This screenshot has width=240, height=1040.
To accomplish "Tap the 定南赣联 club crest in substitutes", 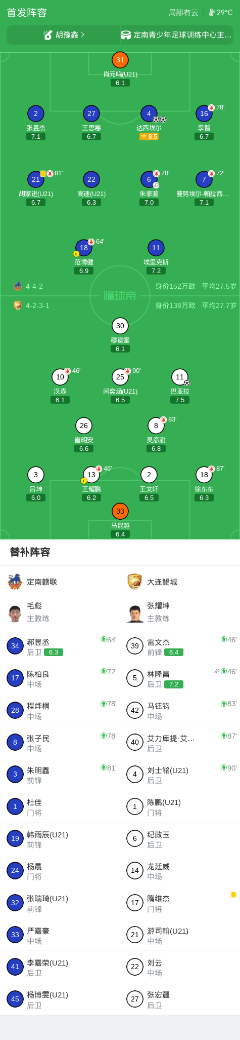I will (15, 582).
